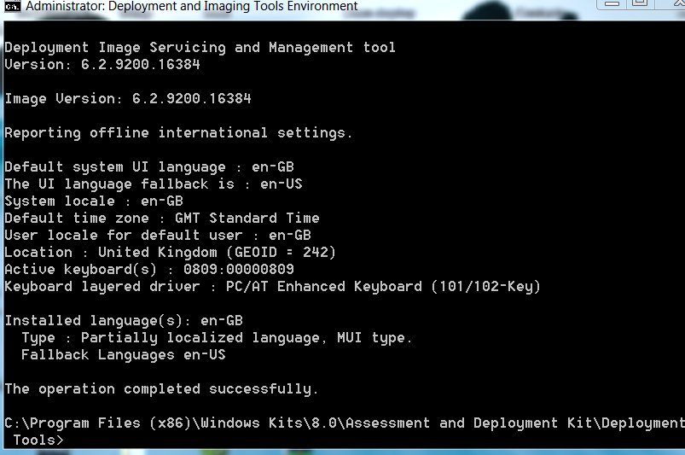Click 'The operation completed successfully' message
The width and height of the screenshot is (685, 455).
(161, 389)
